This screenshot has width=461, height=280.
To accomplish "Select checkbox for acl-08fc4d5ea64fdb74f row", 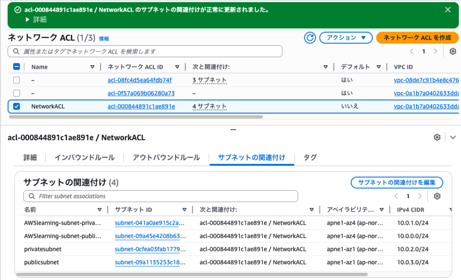I will point(17,80).
